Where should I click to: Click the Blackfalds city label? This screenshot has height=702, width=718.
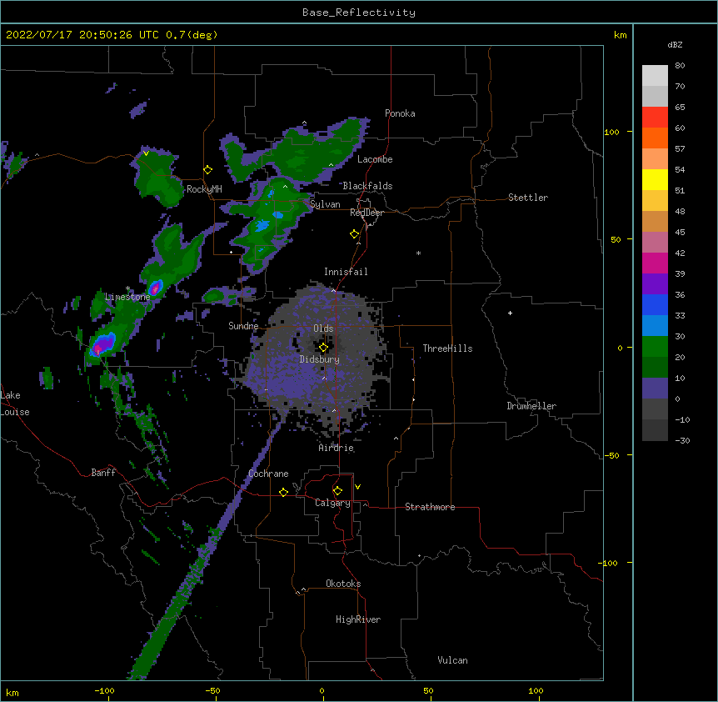tap(367, 186)
